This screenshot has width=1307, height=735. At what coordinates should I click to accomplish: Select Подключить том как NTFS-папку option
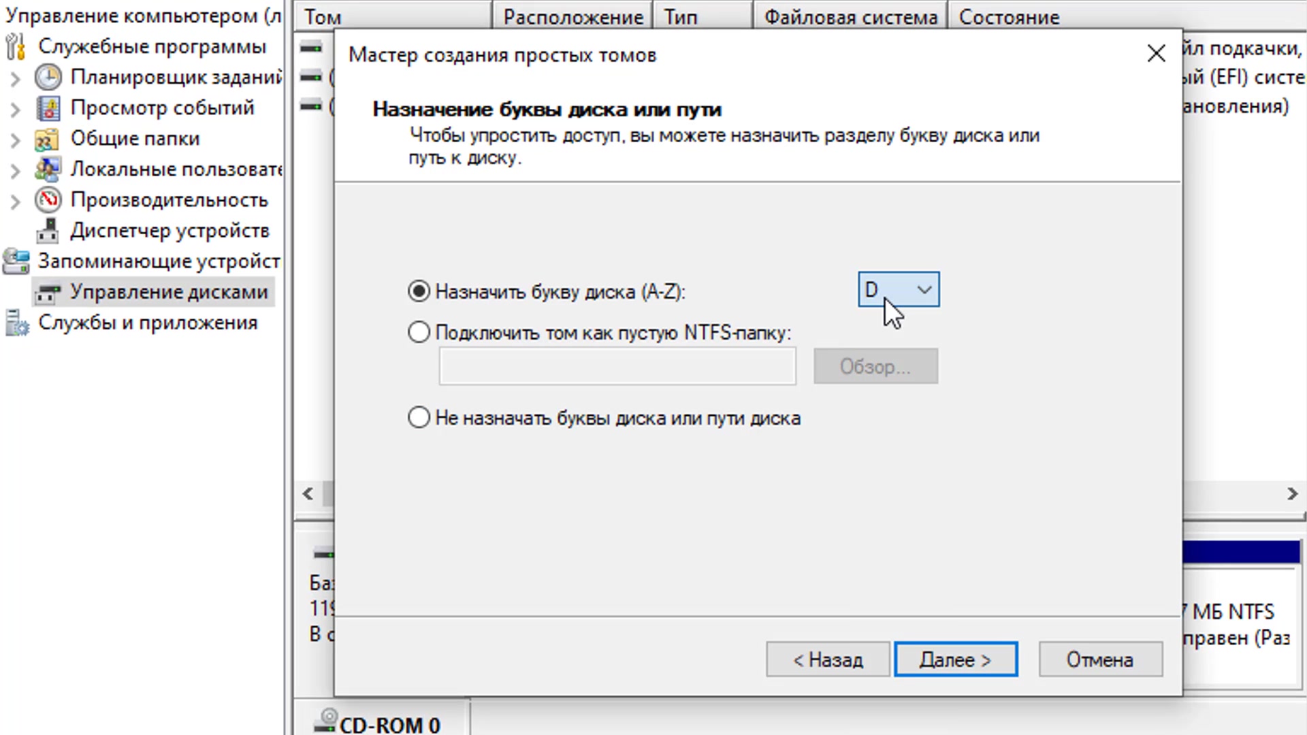point(419,333)
